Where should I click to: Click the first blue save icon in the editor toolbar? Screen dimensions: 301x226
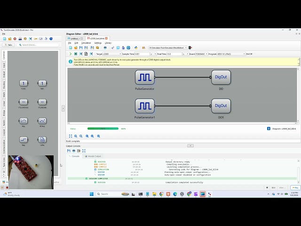[x=81, y=48]
